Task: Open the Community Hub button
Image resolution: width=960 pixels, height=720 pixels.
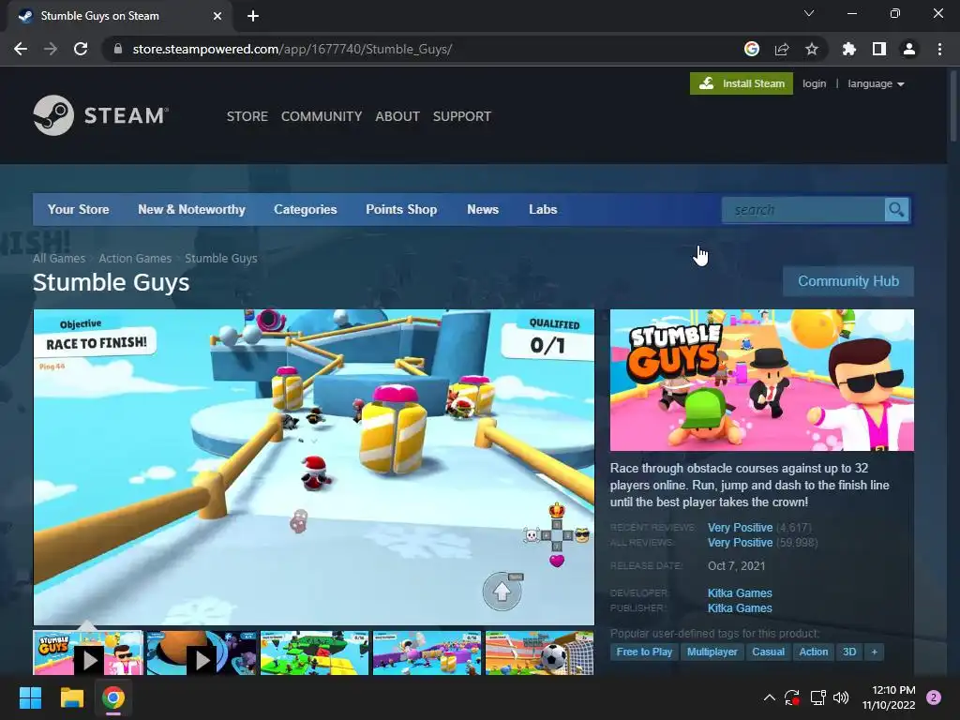Action: 847,281
